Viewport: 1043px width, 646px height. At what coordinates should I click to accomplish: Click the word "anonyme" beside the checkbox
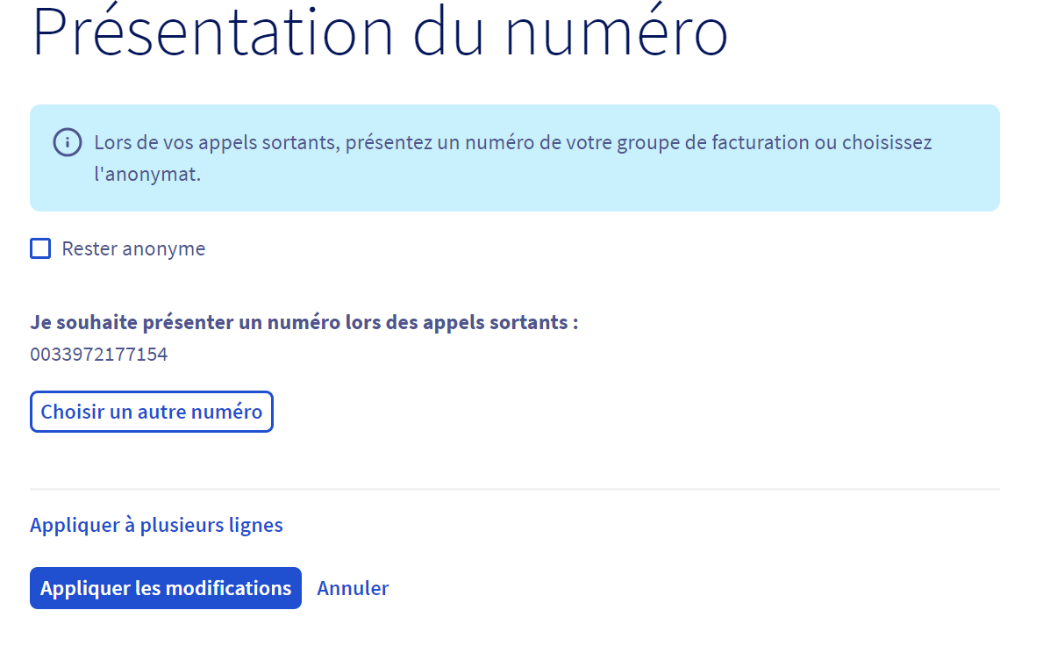(163, 248)
